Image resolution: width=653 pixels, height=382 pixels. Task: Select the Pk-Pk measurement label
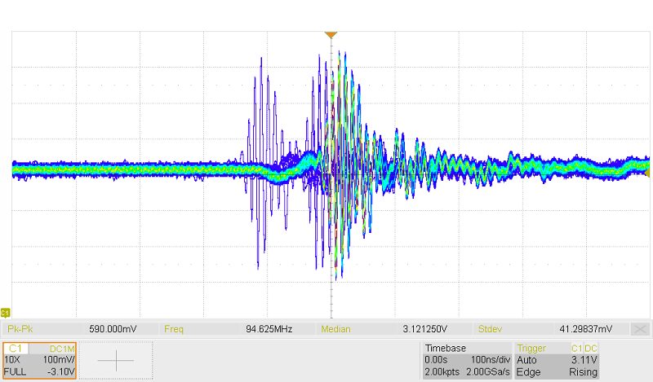click(x=20, y=329)
